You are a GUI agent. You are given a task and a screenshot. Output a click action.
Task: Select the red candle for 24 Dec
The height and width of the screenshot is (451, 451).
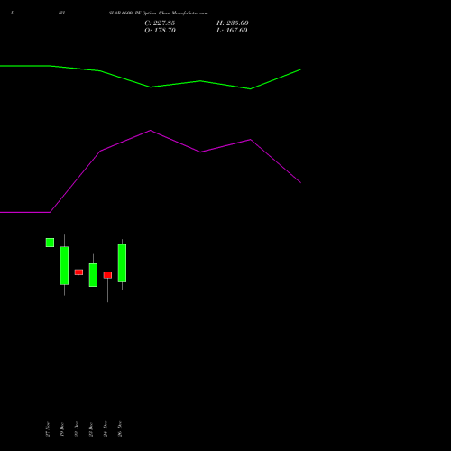coord(107,275)
